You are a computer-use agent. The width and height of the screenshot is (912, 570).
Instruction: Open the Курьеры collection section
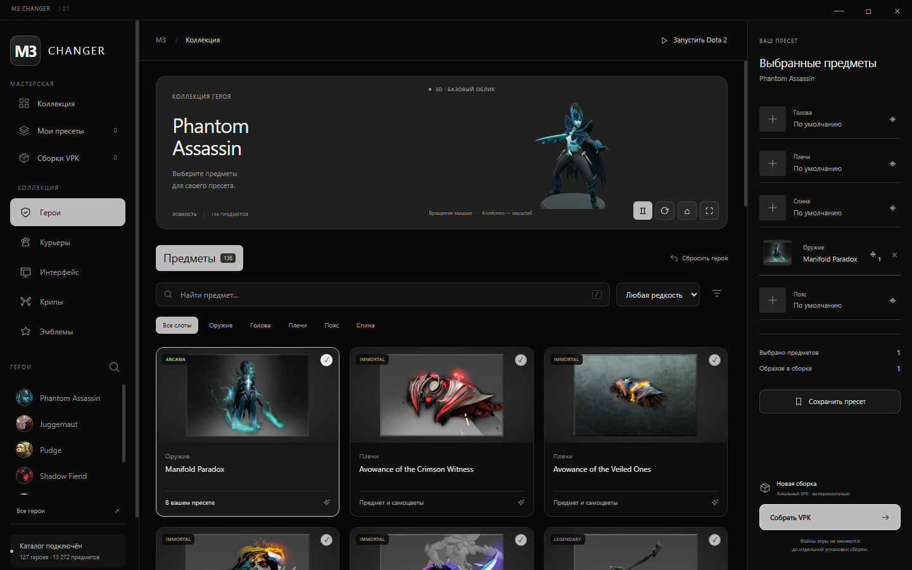tap(68, 242)
